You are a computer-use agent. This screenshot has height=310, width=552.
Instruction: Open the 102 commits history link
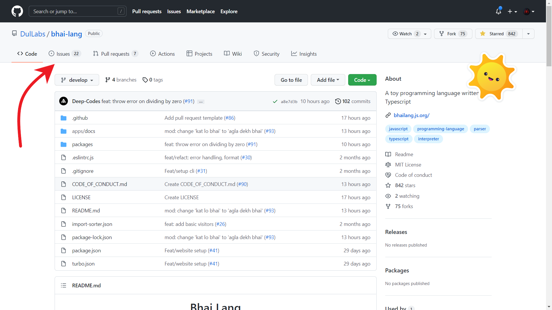point(353,101)
